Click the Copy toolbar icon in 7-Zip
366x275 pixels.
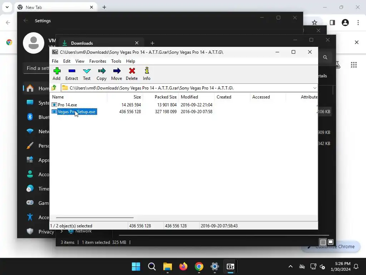[102, 74]
